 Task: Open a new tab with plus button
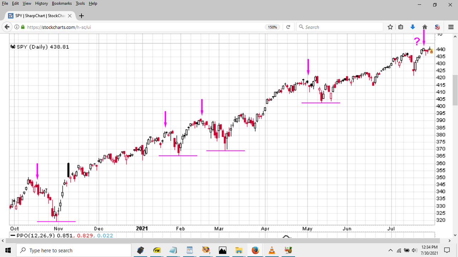point(81,16)
